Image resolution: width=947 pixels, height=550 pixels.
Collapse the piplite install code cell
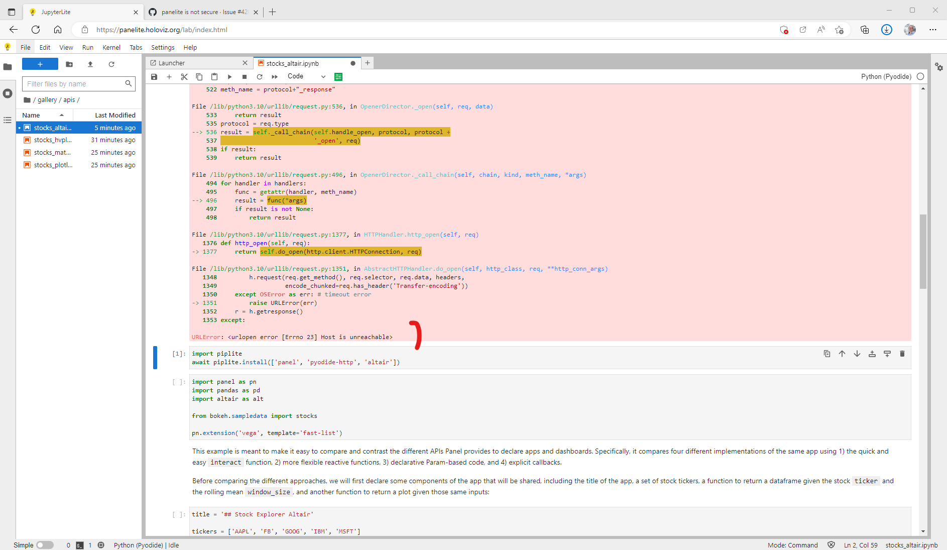[x=156, y=358]
